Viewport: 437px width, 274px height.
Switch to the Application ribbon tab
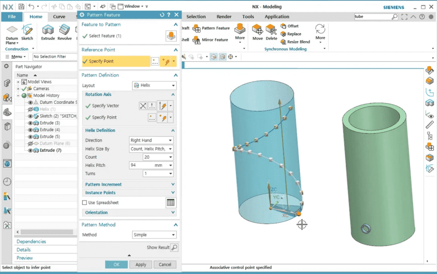point(277,17)
